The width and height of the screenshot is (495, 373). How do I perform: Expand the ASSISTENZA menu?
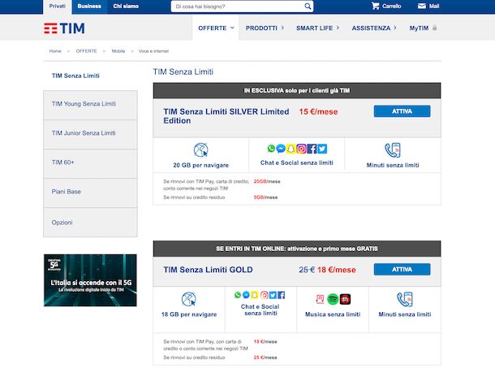coord(374,28)
